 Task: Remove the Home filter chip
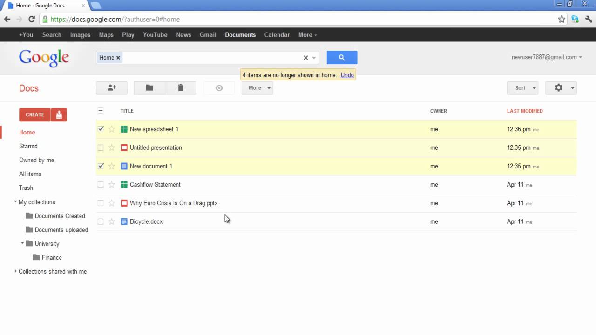pyautogui.click(x=118, y=58)
